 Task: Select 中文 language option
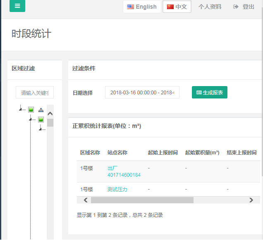(x=177, y=7)
